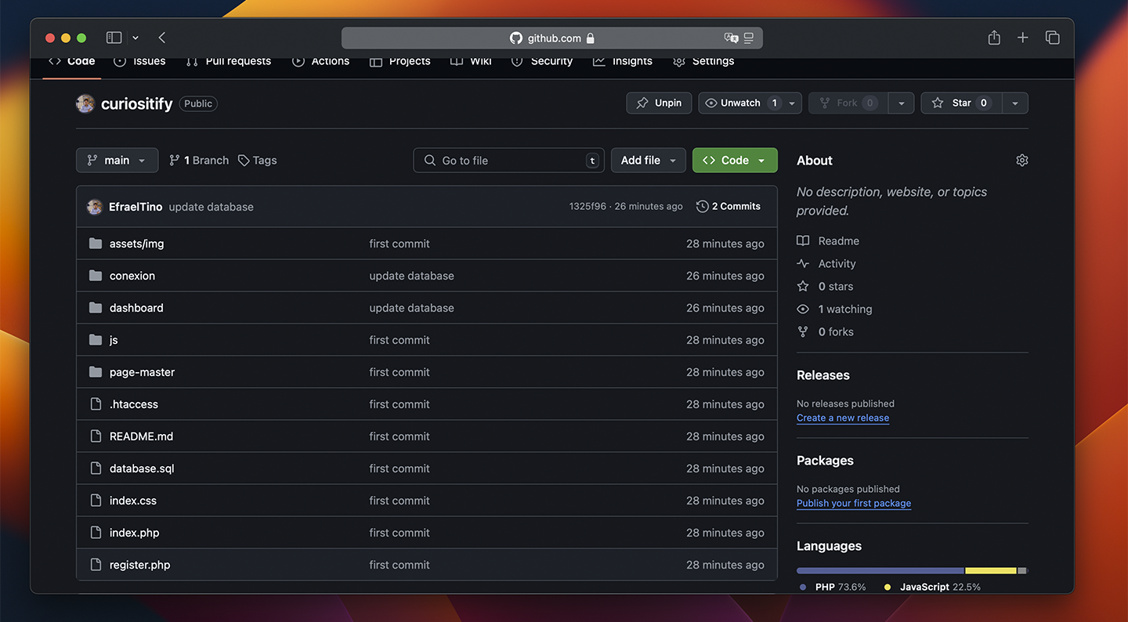Image resolution: width=1128 pixels, height=622 pixels.
Task: Open the update database commit message
Action: click(x=211, y=207)
